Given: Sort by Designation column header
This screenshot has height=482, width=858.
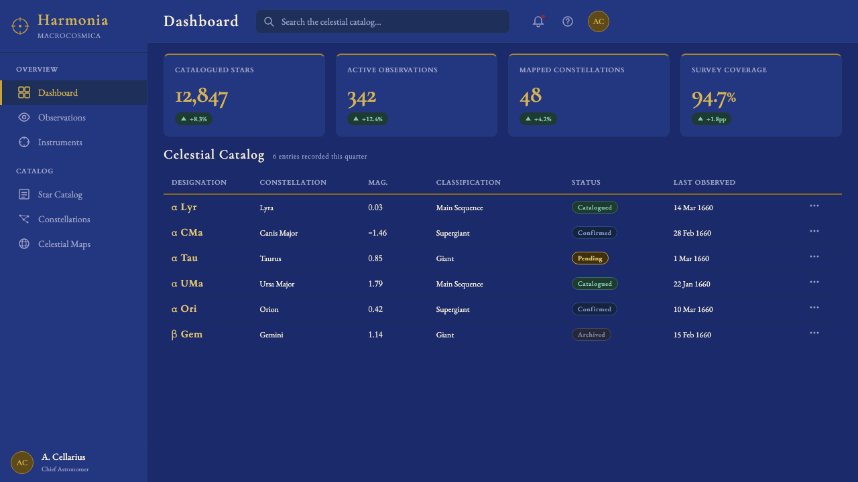Looking at the screenshot, I should point(199,182).
